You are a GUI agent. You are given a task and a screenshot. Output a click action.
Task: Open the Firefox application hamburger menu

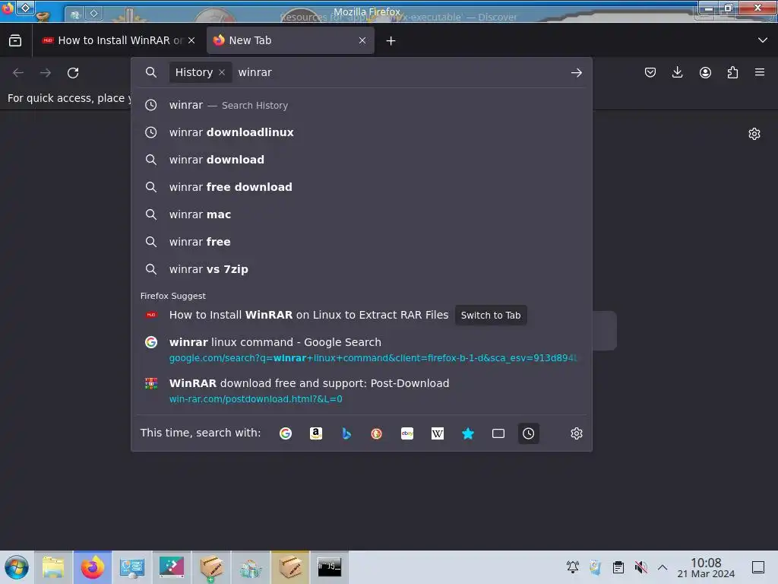760,72
